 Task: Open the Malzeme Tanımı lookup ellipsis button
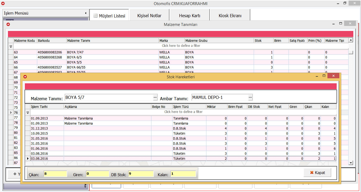point(155,98)
